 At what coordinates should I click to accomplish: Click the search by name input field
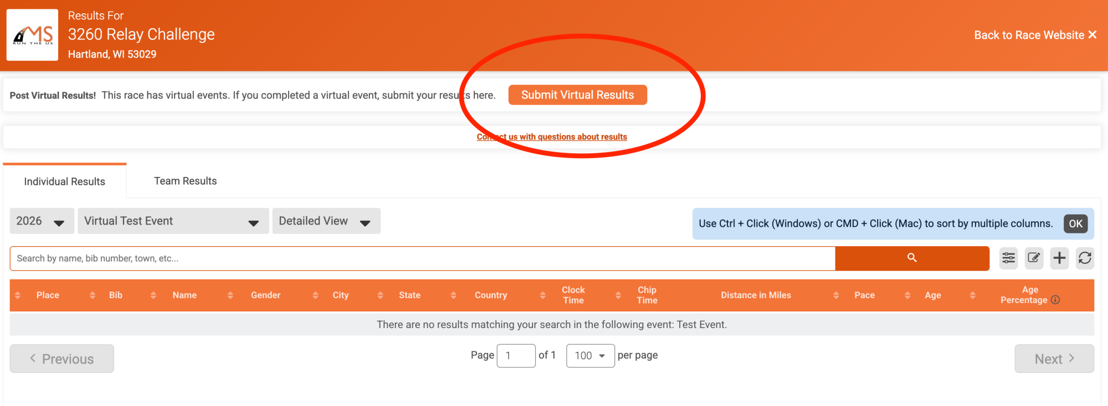(422, 258)
